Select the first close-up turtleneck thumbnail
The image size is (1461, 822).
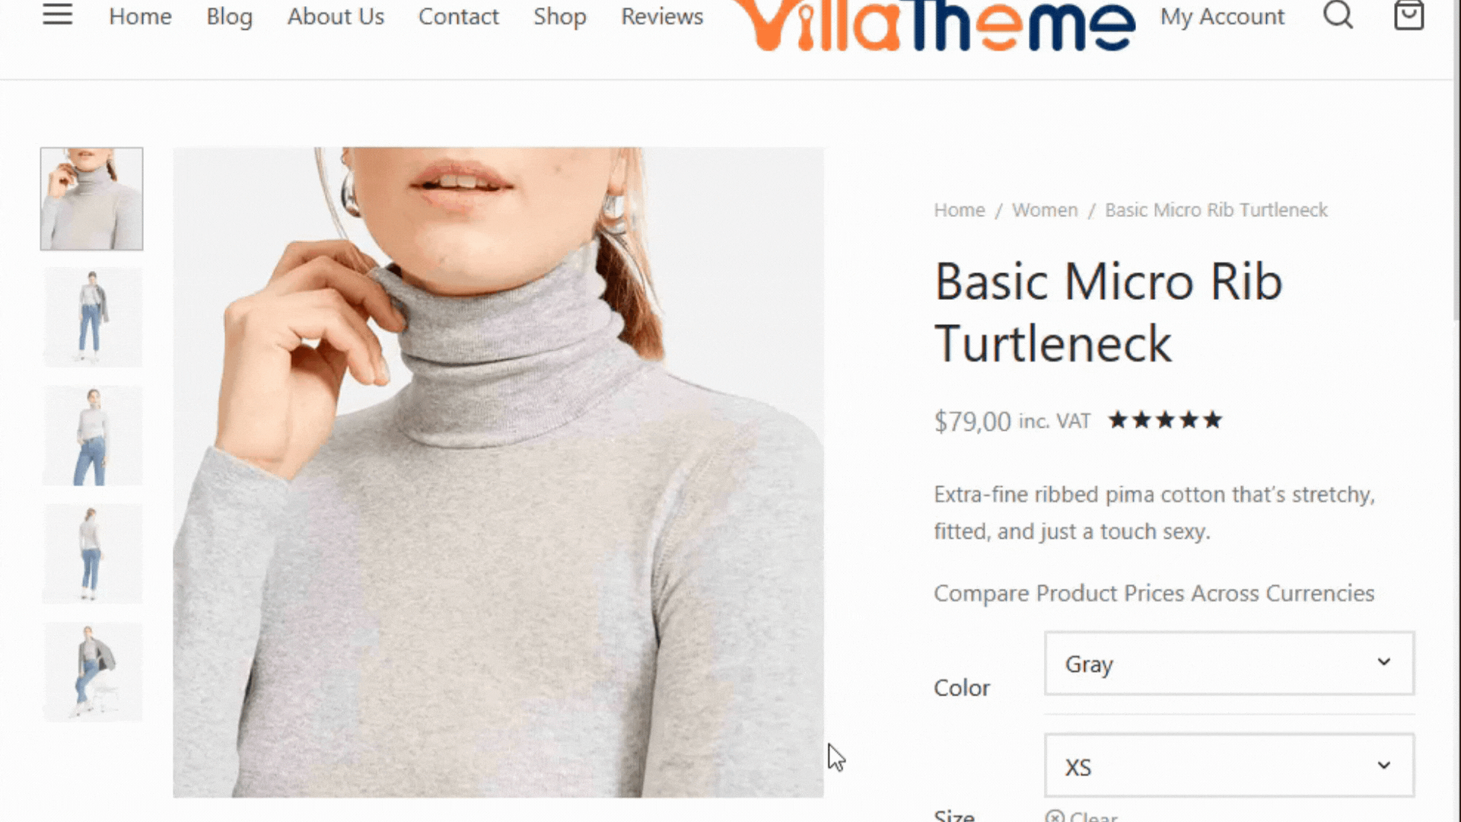click(91, 199)
